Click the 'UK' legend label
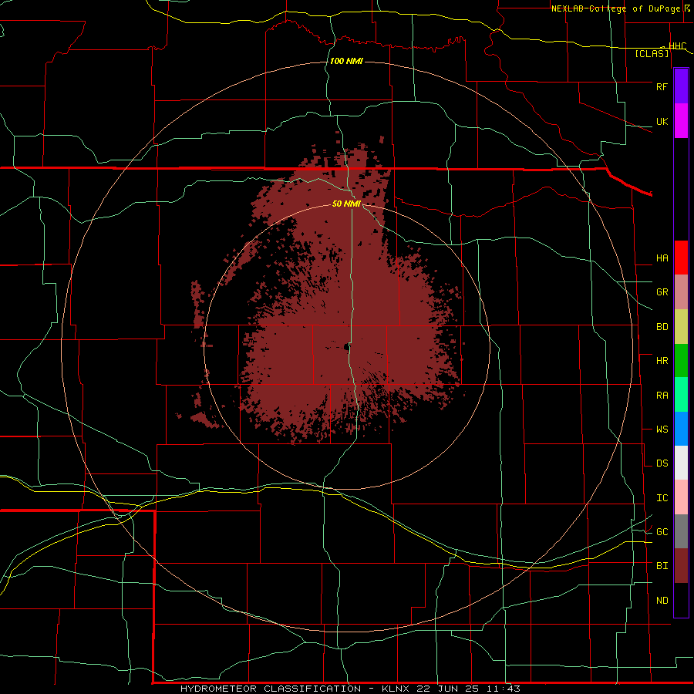The image size is (694, 694). pos(662,122)
